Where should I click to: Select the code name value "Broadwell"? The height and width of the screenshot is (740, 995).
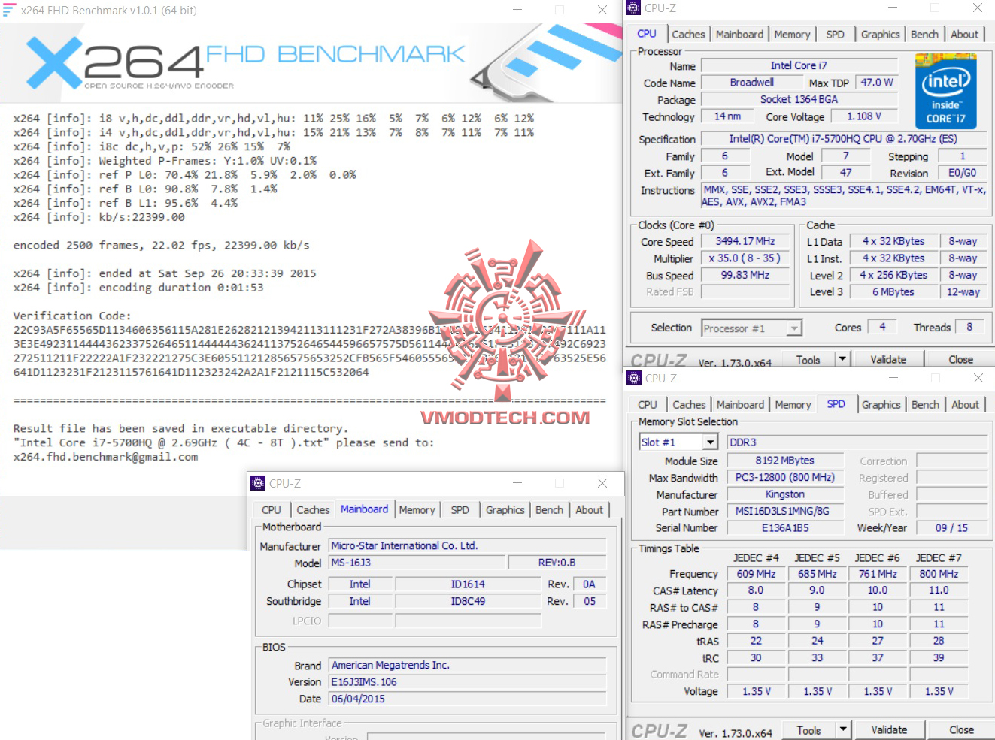[x=751, y=83]
